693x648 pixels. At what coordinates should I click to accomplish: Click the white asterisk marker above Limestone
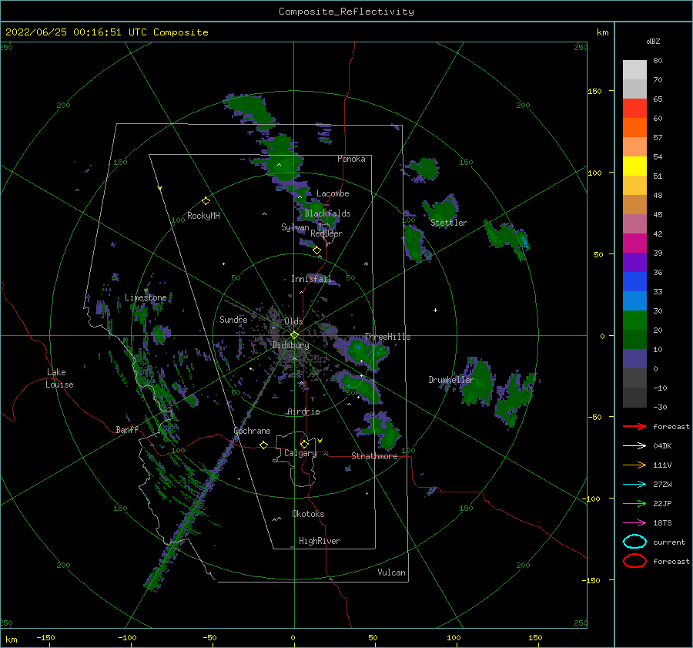(146, 290)
